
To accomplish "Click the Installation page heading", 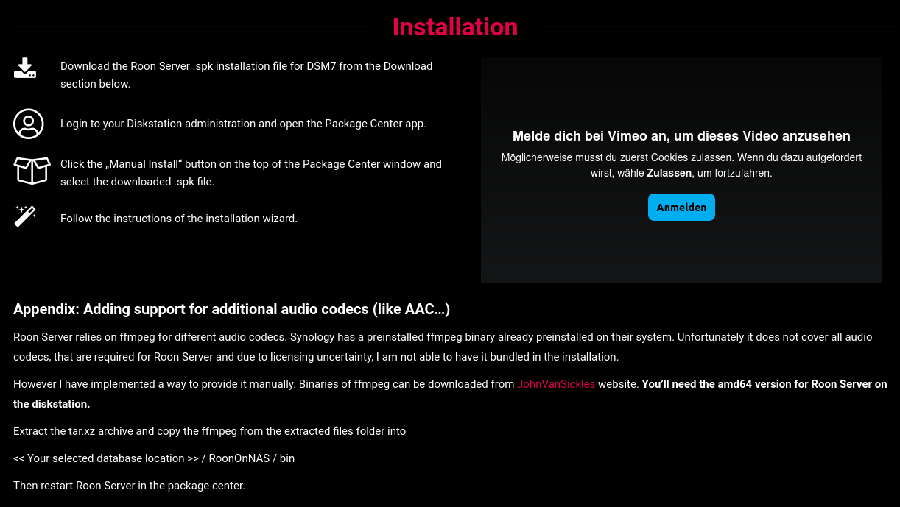I will [454, 27].
